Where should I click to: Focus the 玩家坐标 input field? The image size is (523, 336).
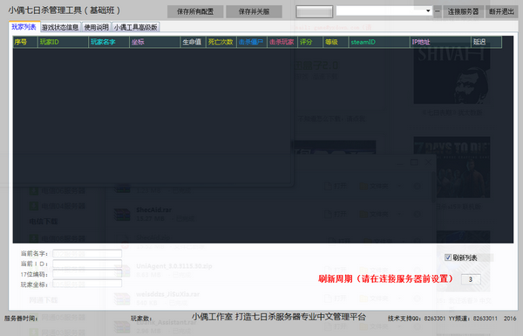87,285
